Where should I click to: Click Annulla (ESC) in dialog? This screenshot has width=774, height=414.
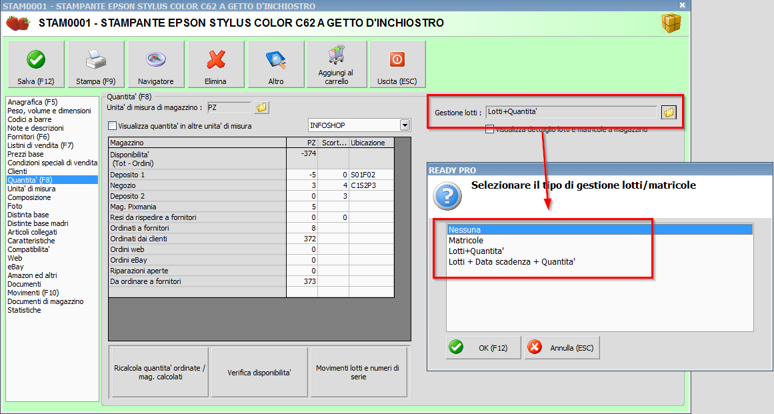[562, 347]
